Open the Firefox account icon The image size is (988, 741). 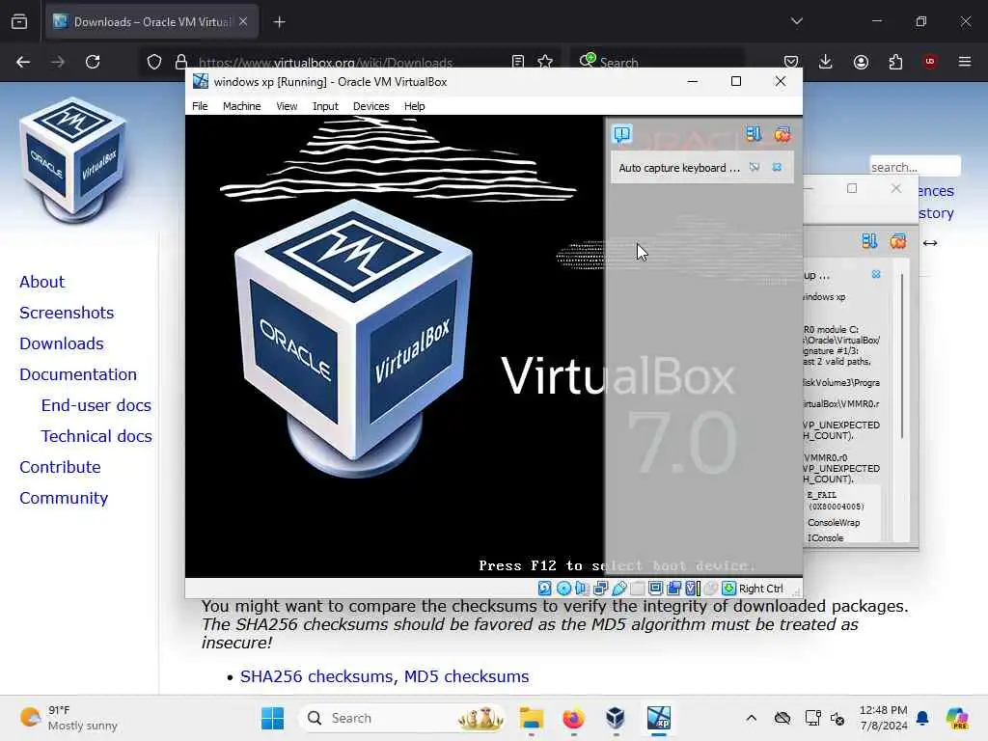[861, 62]
